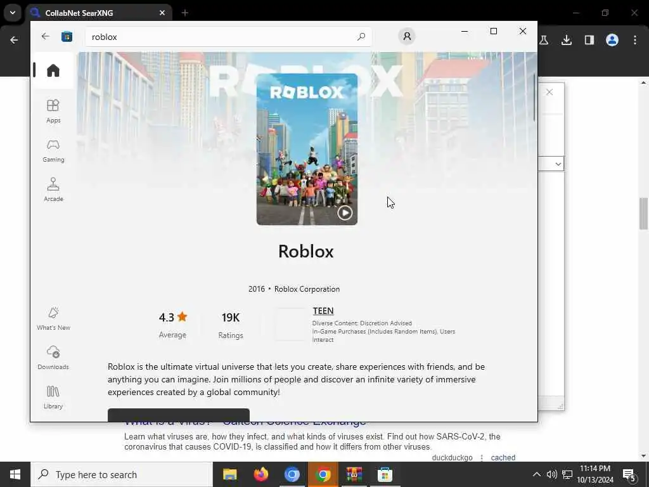Open File Explorer from taskbar
The width and height of the screenshot is (649, 487).
[x=229, y=474]
